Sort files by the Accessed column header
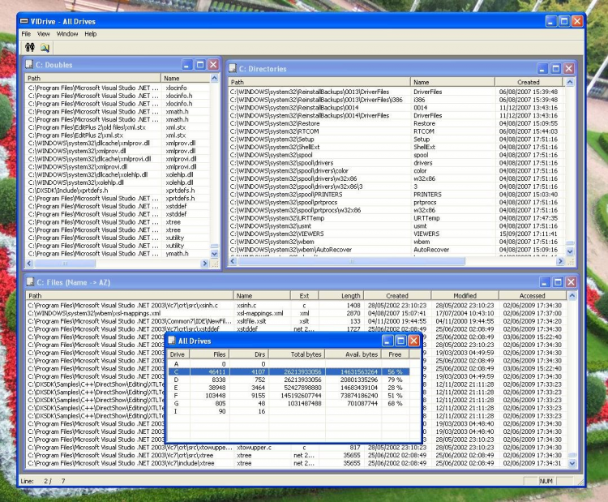This screenshot has width=608, height=502. tap(533, 296)
